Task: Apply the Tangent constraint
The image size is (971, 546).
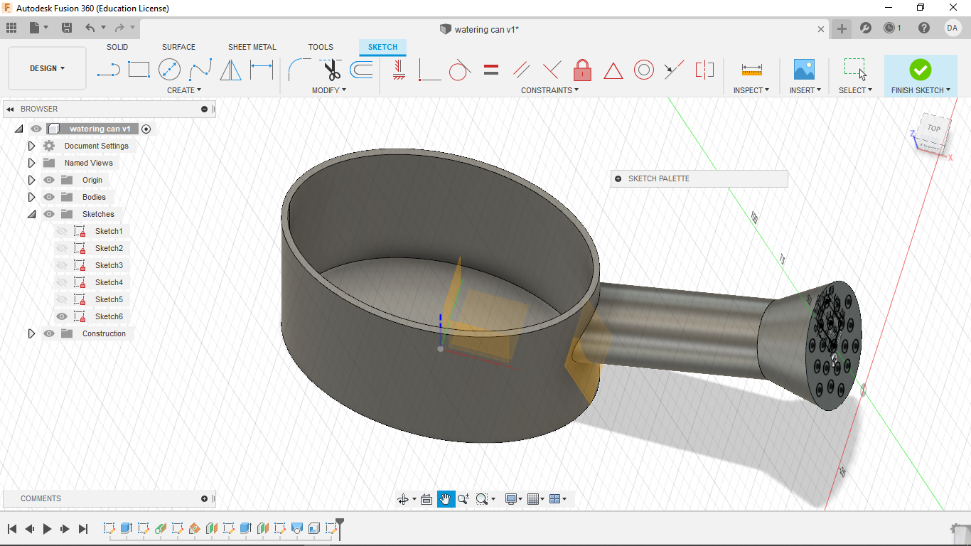Action: point(460,70)
